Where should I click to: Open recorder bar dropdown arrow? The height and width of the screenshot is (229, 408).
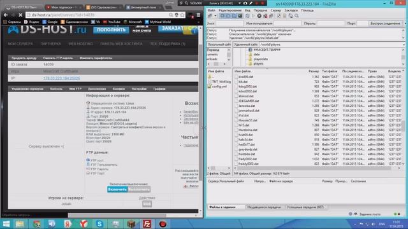[x=240, y=3]
